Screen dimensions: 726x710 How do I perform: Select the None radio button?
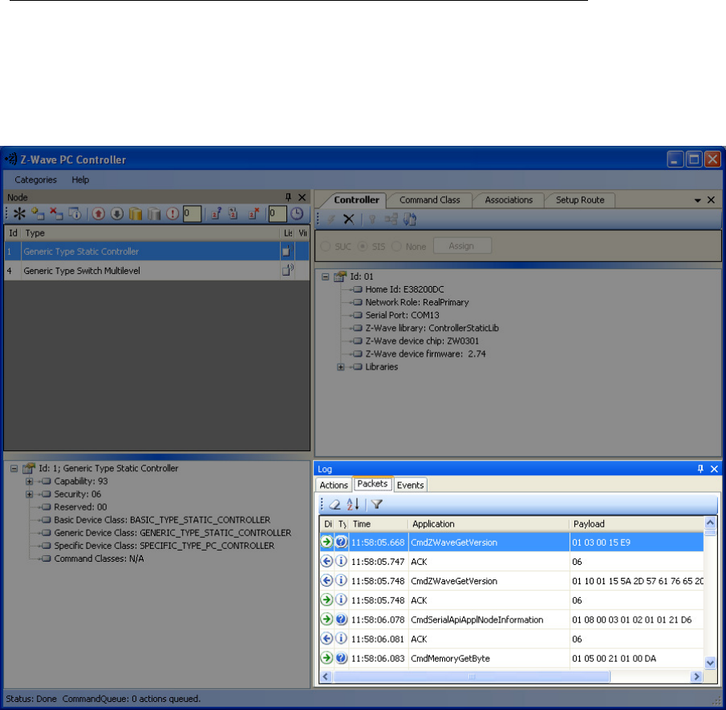[x=396, y=247]
